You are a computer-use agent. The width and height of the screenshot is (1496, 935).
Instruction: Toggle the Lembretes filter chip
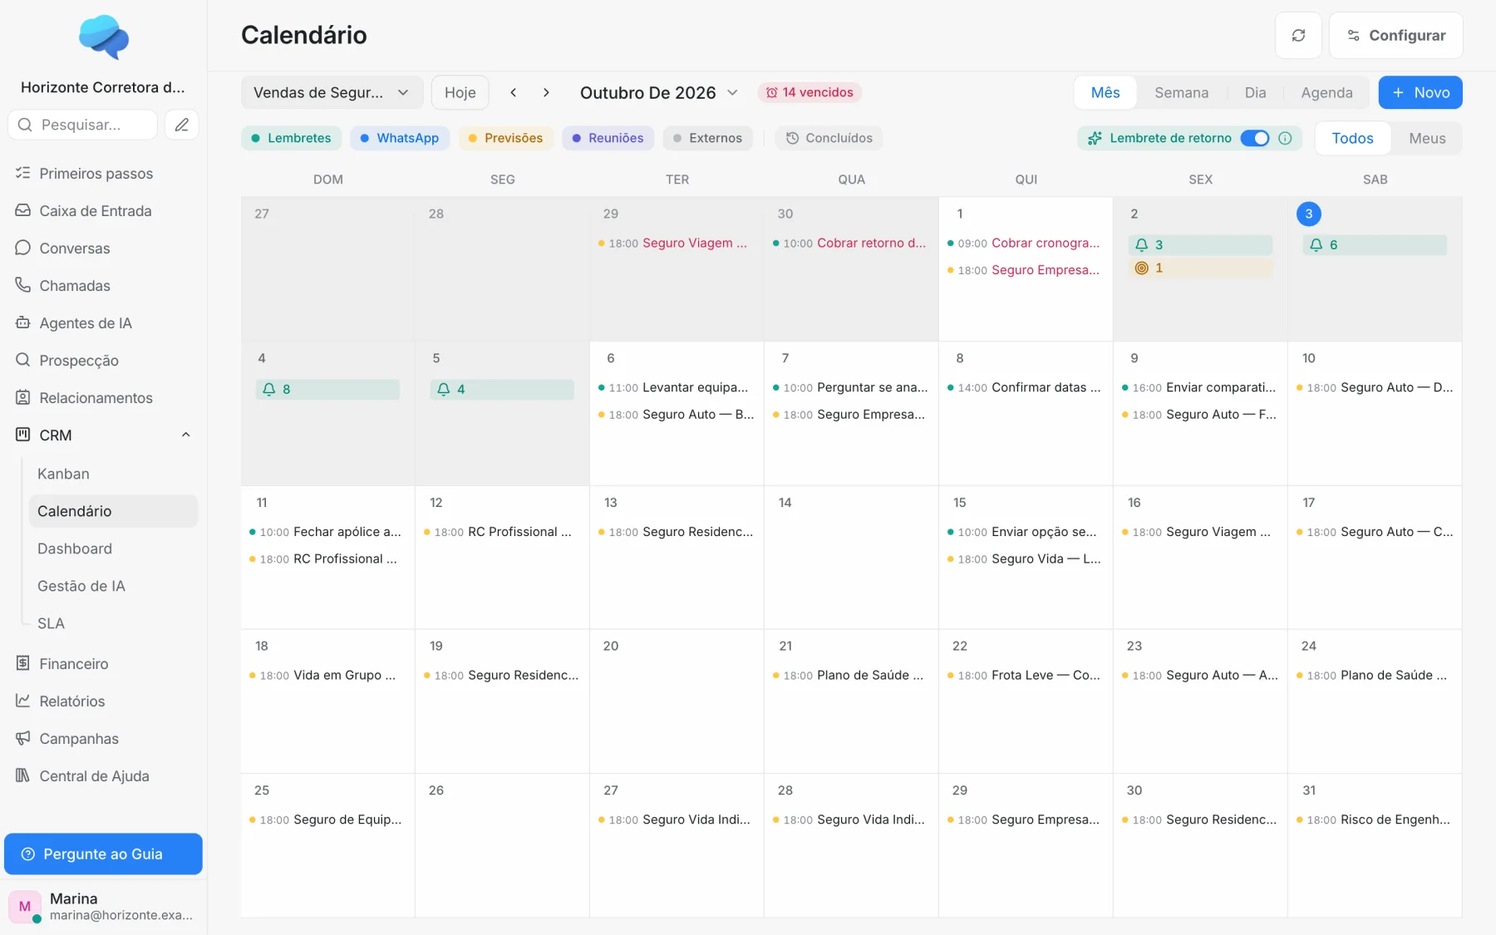(x=291, y=138)
